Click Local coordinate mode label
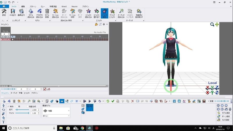Screen dimensions: 233x131 213,83
